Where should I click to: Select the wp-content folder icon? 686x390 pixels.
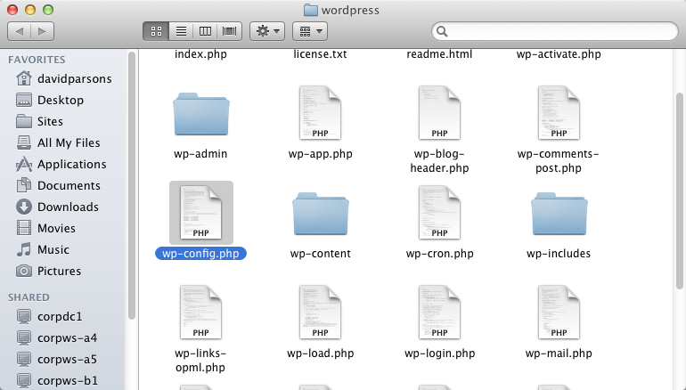tap(321, 214)
